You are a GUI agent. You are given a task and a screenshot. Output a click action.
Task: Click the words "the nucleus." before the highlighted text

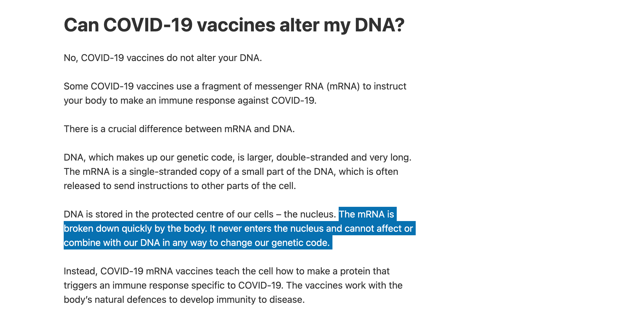coord(310,214)
